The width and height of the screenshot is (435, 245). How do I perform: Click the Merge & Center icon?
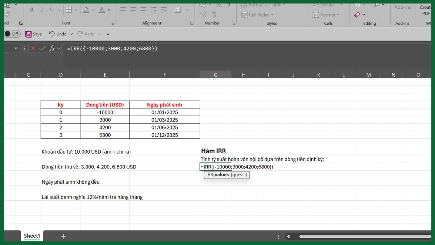pos(178,9)
